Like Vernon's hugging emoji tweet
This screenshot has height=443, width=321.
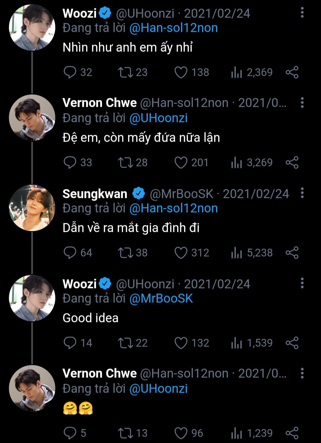pos(181,433)
